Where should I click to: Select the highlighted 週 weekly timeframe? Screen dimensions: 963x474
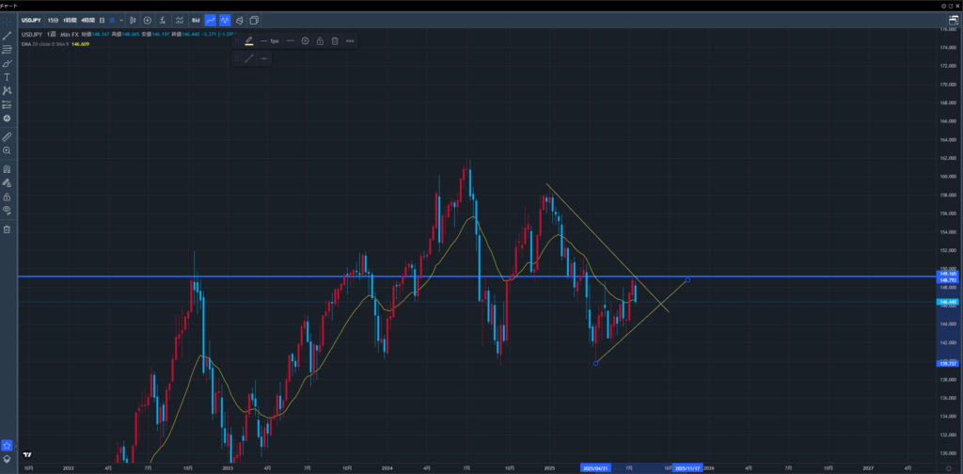tap(112, 21)
